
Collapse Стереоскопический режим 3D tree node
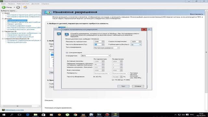[3, 39]
